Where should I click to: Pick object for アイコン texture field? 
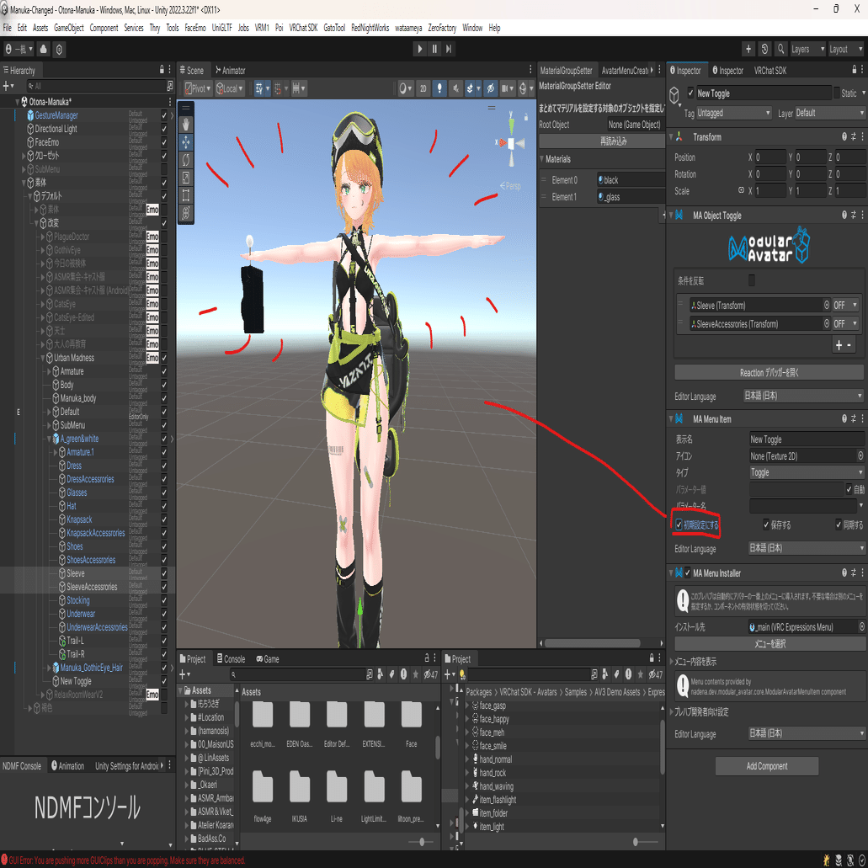point(860,455)
